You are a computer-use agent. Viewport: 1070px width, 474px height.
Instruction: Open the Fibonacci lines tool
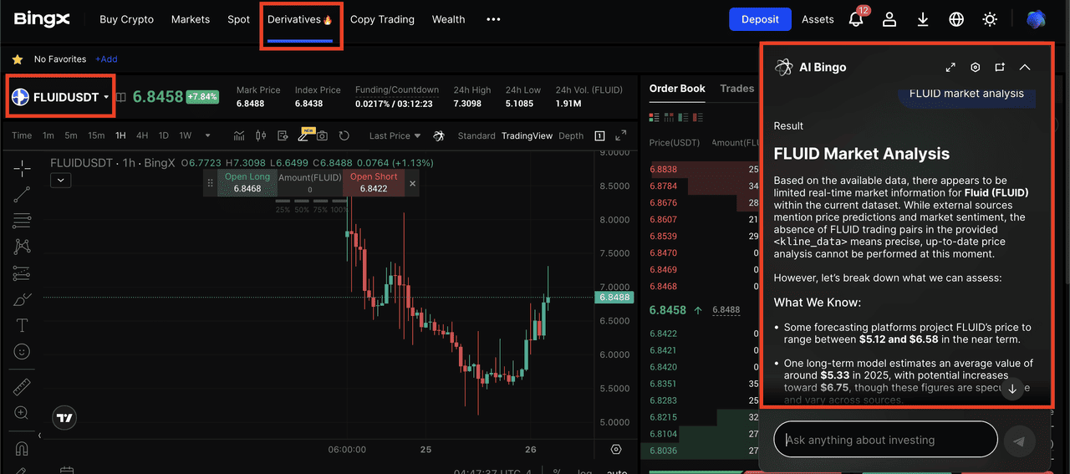point(23,221)
